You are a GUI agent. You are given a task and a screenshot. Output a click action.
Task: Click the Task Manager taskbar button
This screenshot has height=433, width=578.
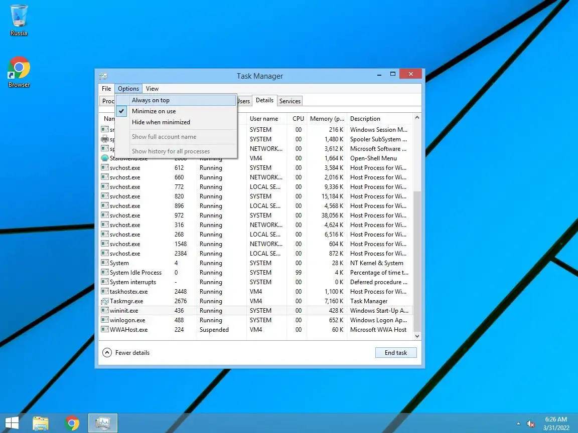(103, 423)
